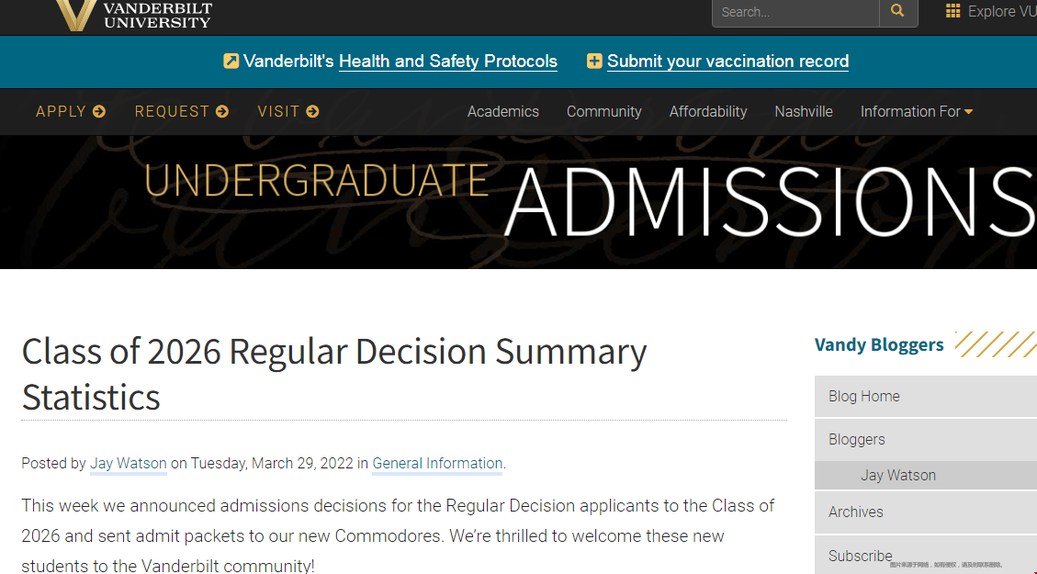The width and height of the screenshot is (1037, 574).
Task: Click the arrow icon beside Vanderbilt's Health protocols
Action: (231, 61)
